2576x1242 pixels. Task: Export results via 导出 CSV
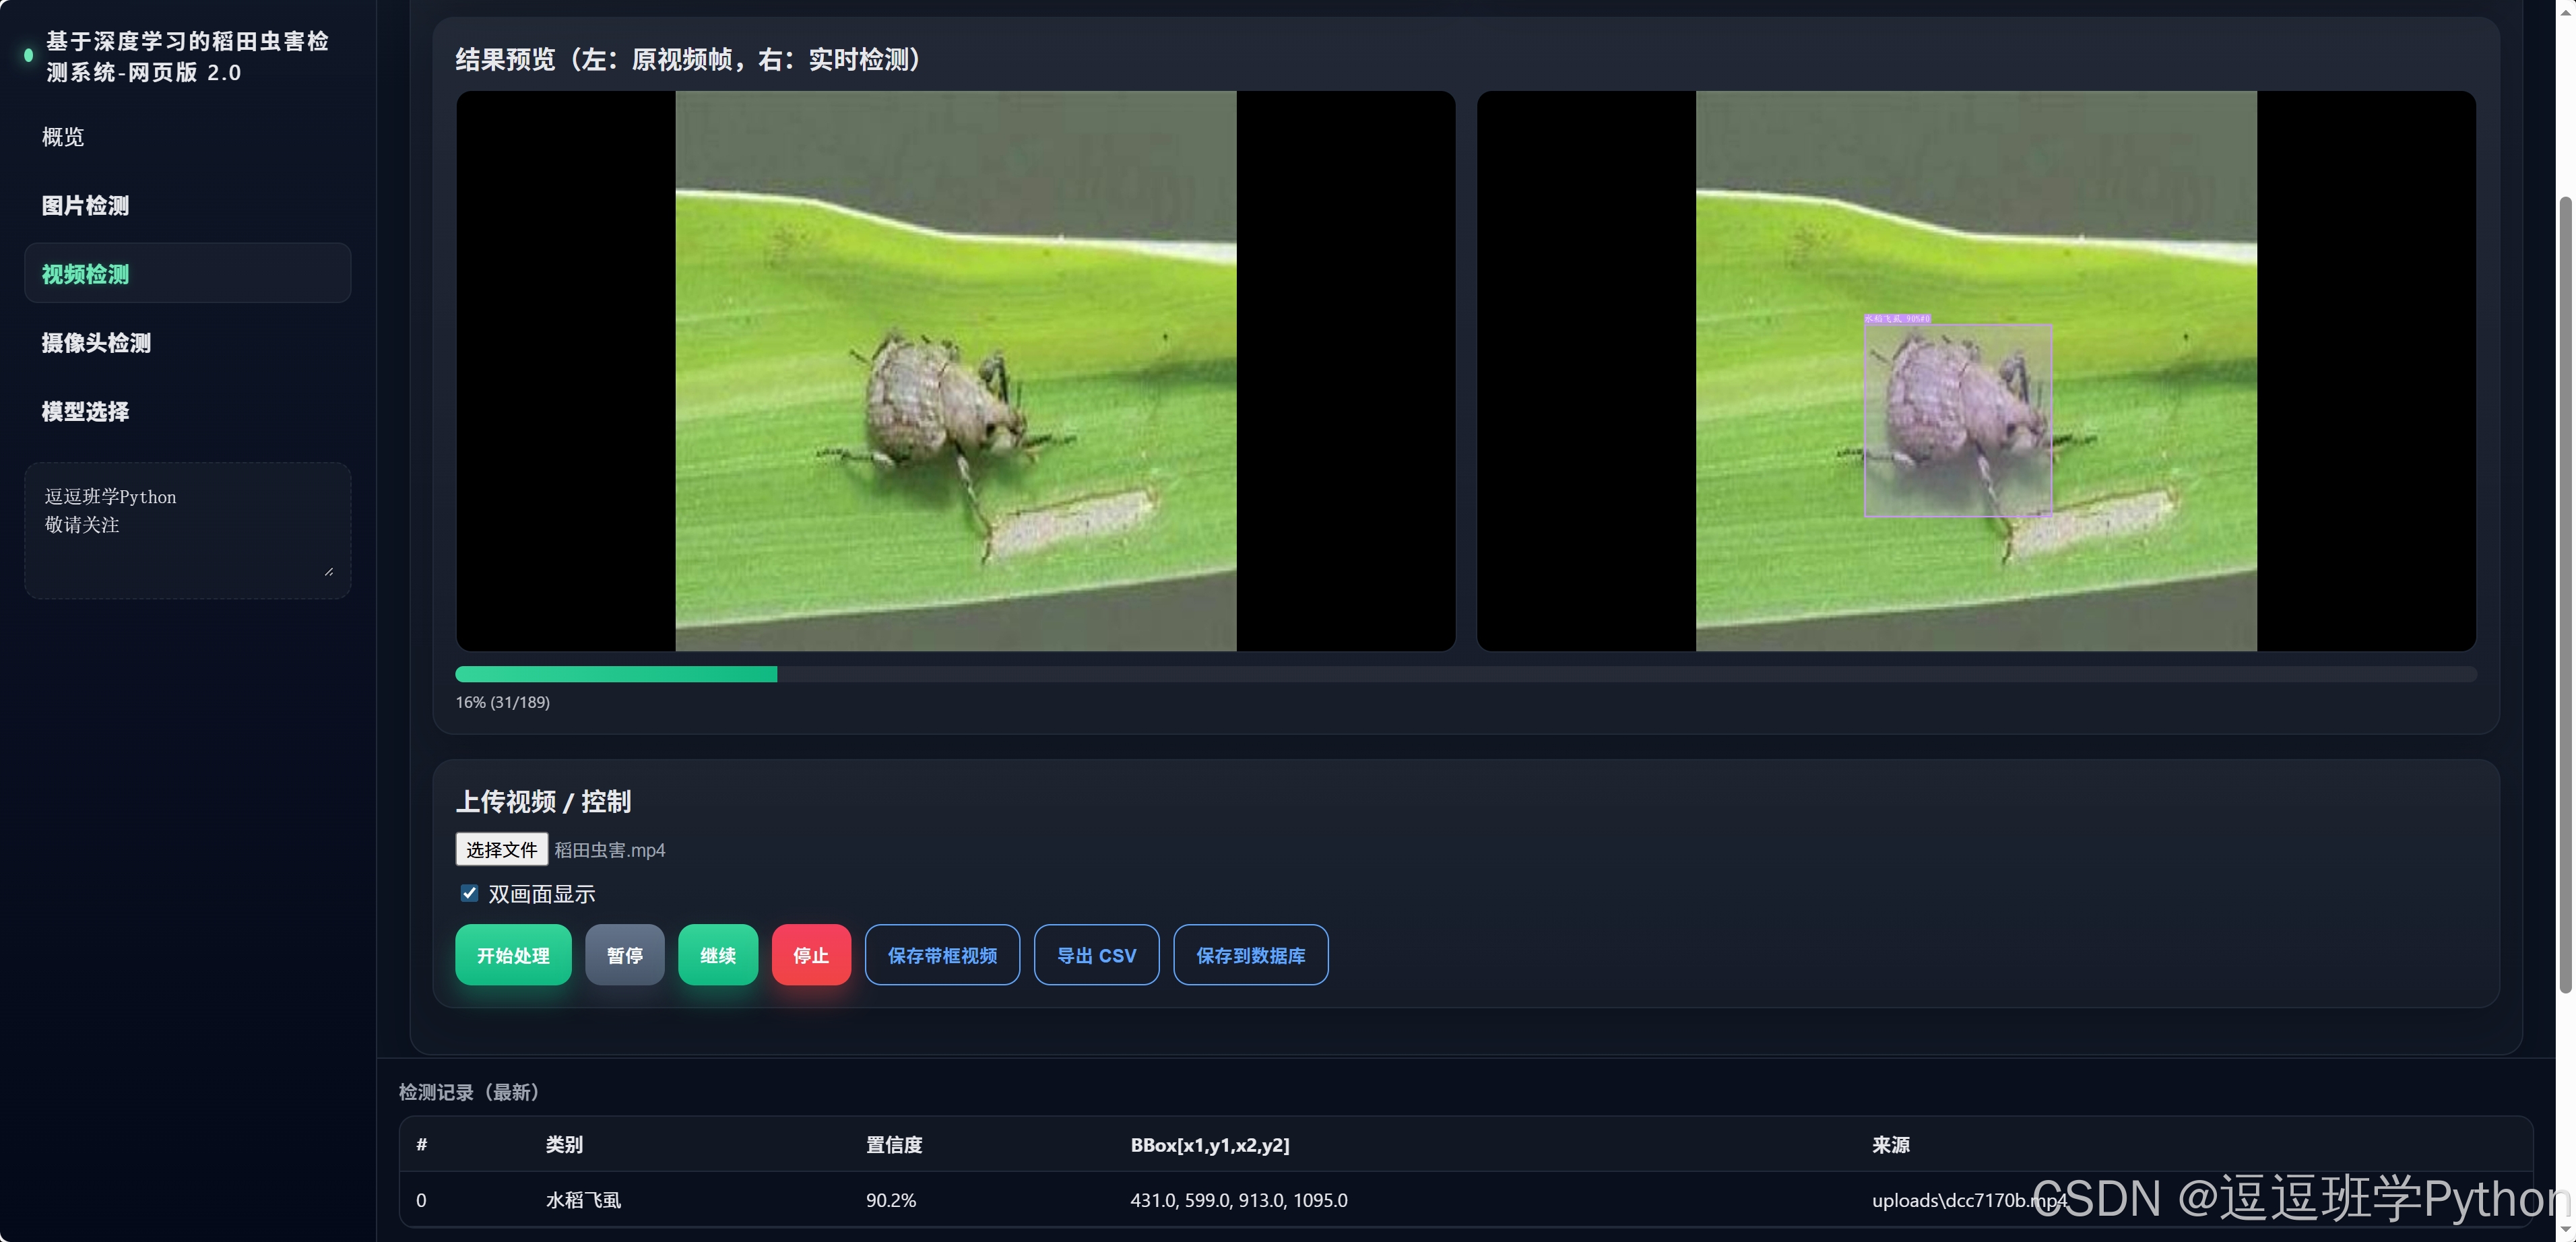tap(1096, 955)
